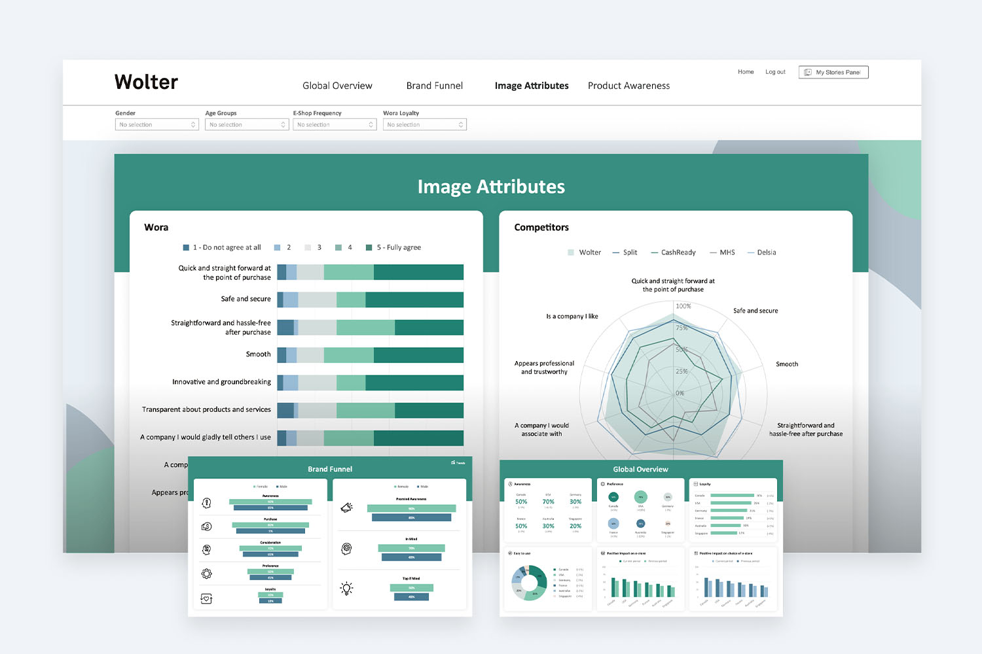Open the Global Overview thumbnail preview
The width and height of the screenshot is (982, 654).
641,538
